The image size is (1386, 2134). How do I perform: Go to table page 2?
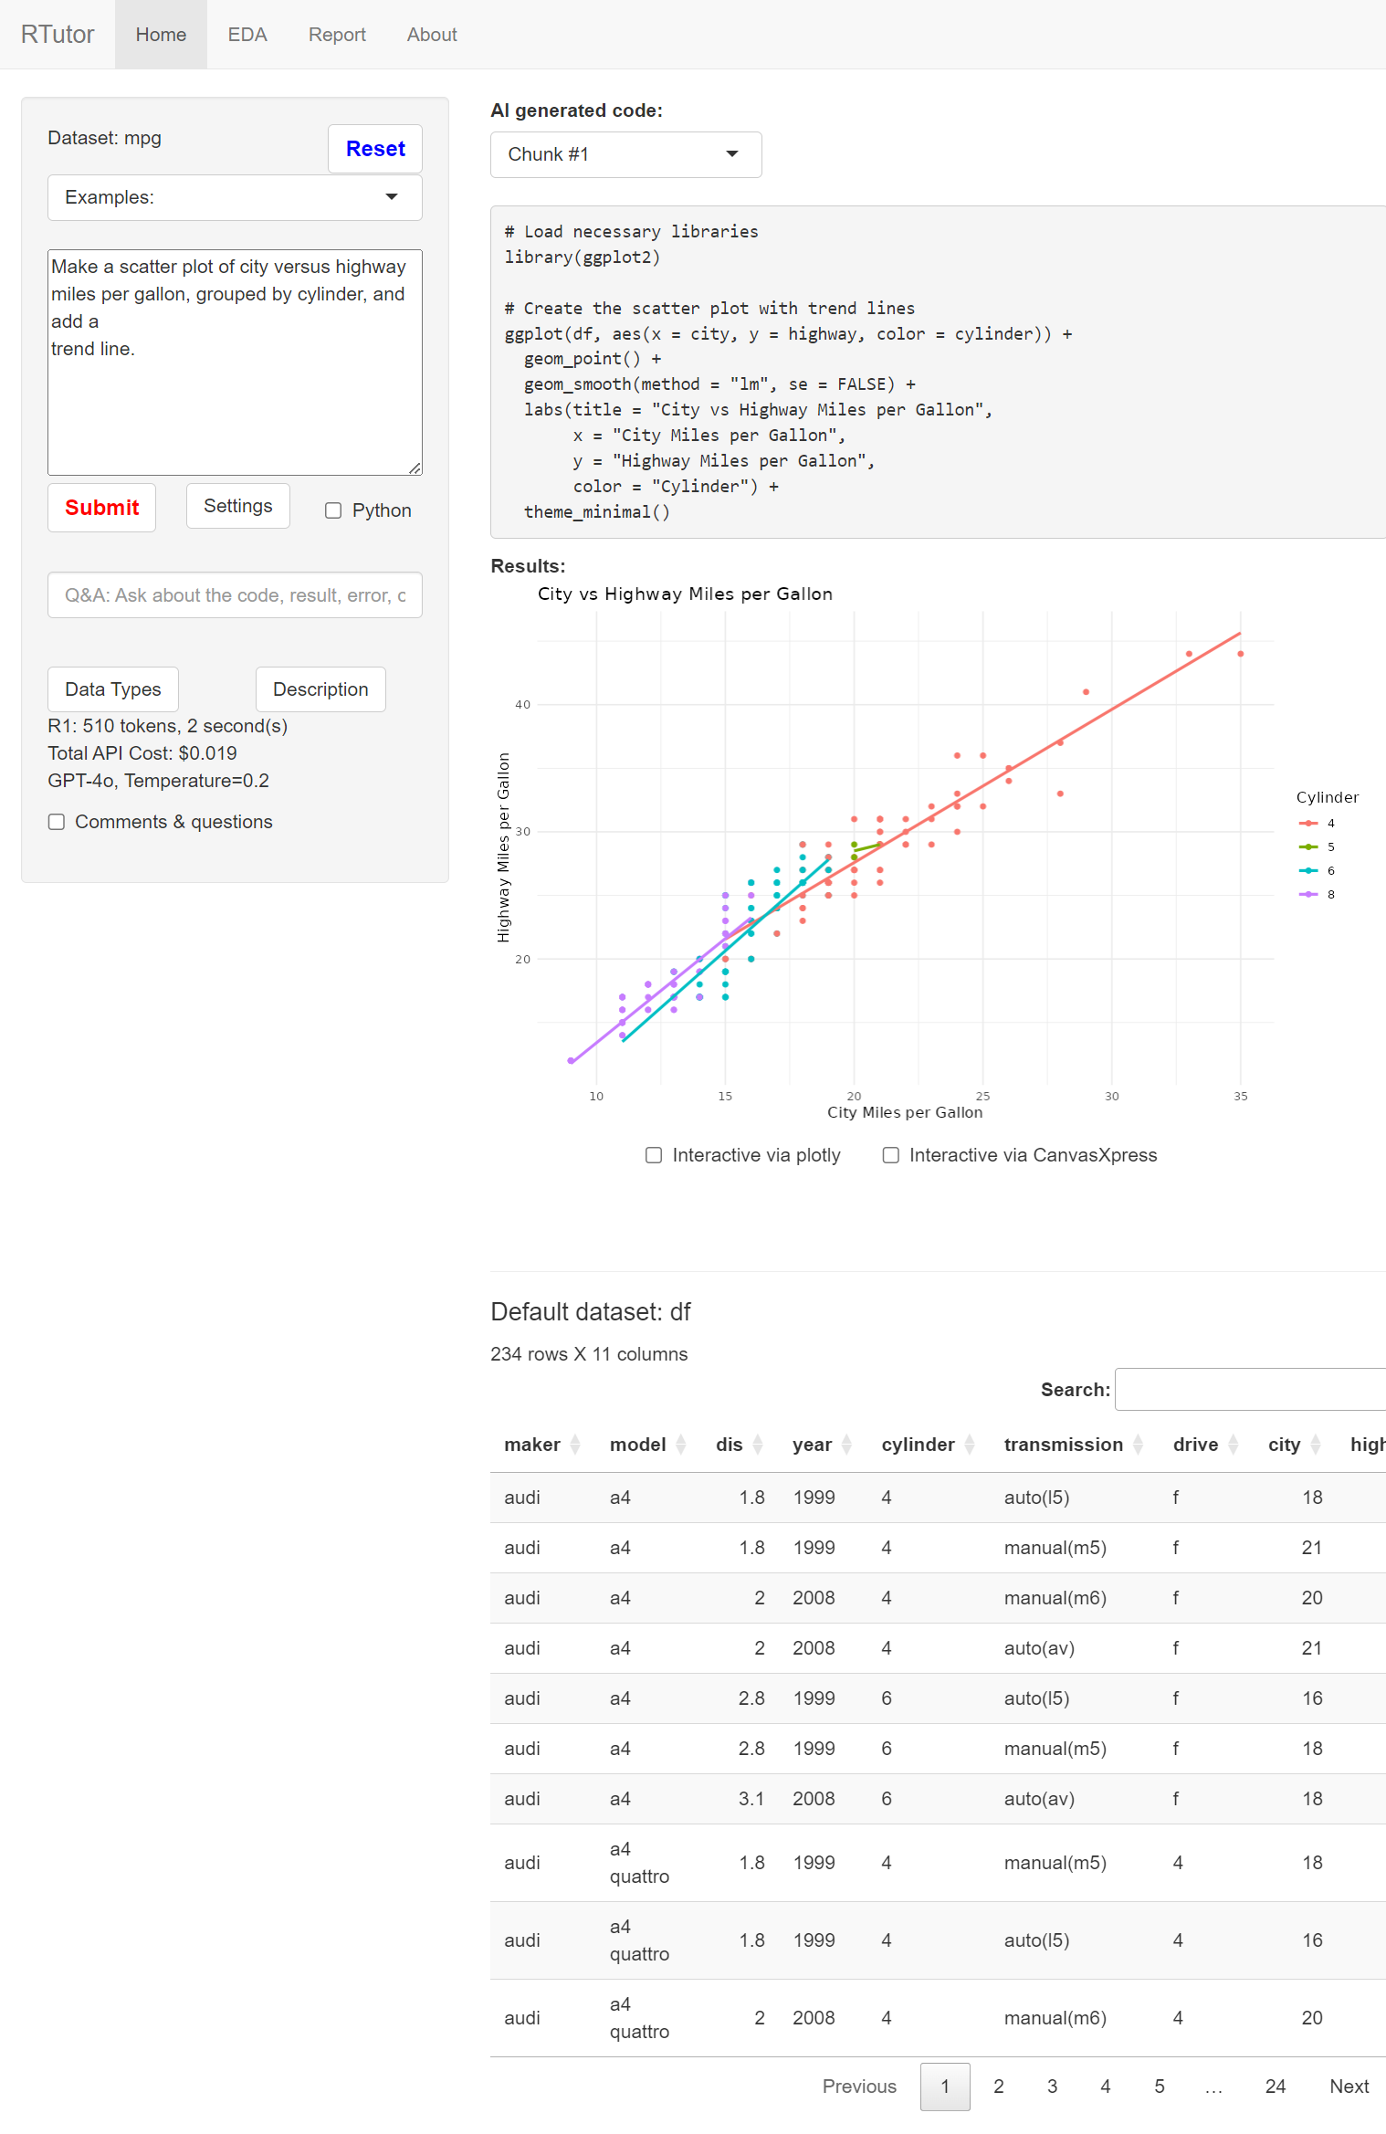point(999,2087)
